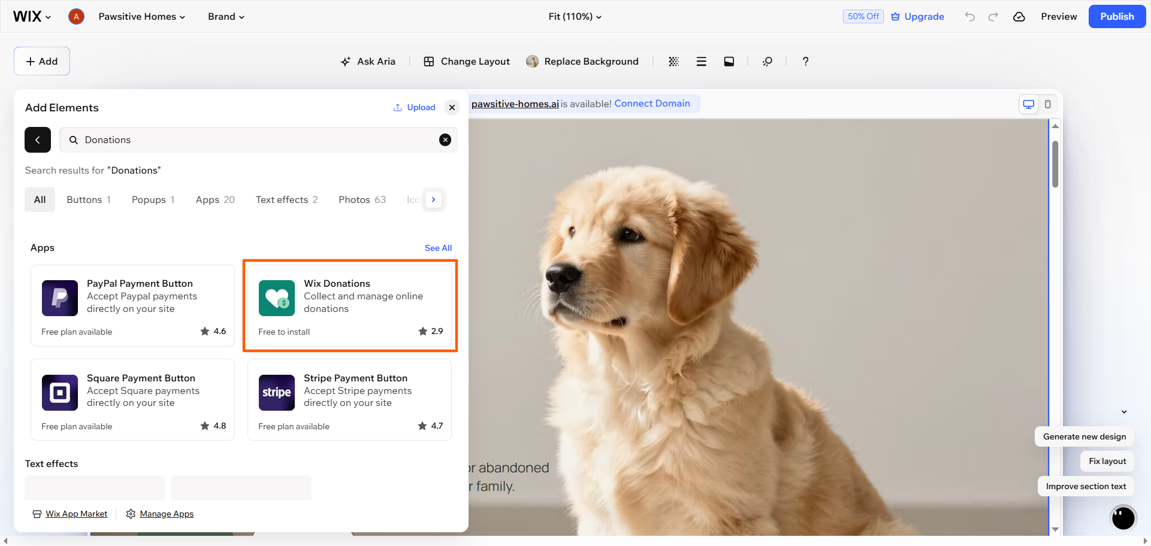Select the Stripe Payment Button app
This screenshot has height=546, width=1151.
349,399
